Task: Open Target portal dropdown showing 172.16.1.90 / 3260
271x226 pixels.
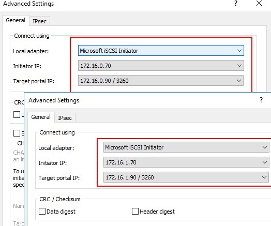Action: (x=186, y=177)
